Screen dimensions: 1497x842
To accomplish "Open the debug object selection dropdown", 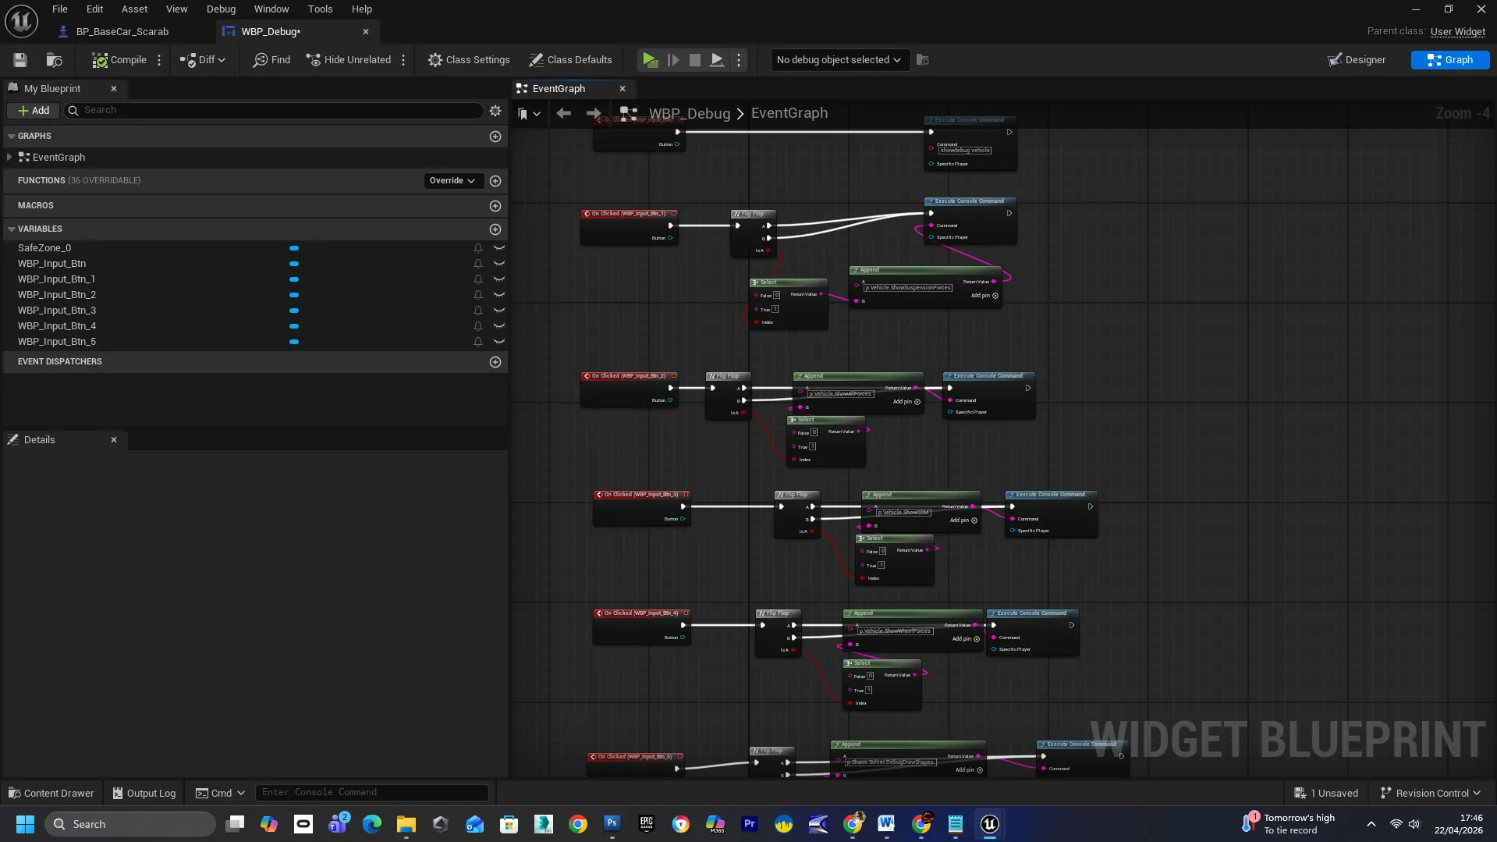I will [x=839, y=60].
